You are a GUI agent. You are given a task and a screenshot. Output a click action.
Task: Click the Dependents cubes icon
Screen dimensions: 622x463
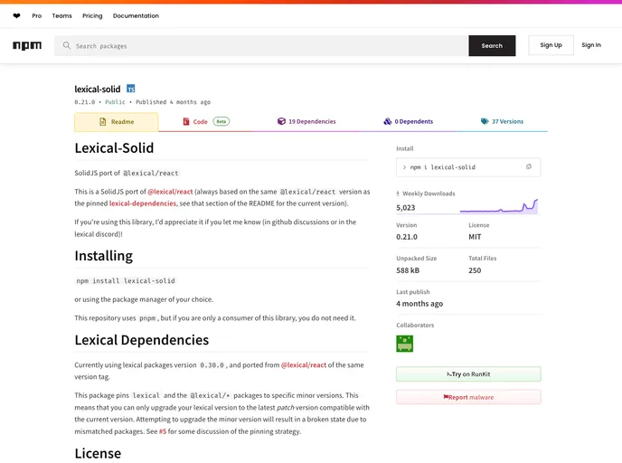388,121
